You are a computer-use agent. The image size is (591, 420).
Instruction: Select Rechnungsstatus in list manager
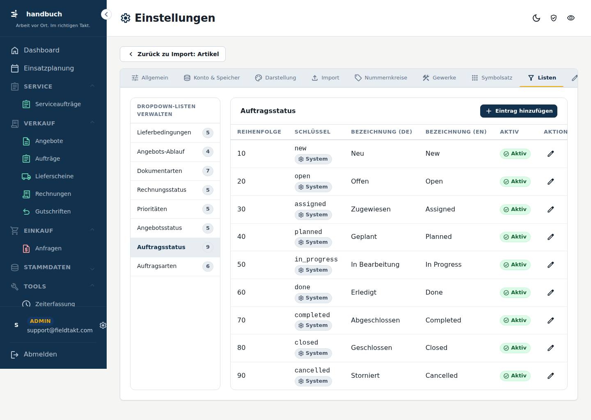[x=175, y=190]
